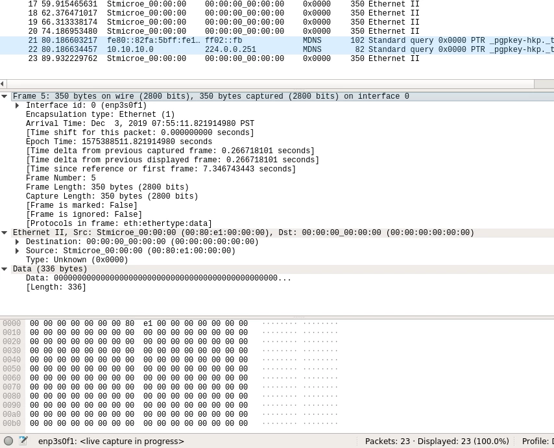This screenshot has height=448, width=554.
Task: Click the Encapsulation type: Ethernet (1) row
Action: 100,114
